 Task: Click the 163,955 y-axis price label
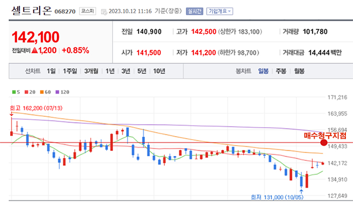337,114
